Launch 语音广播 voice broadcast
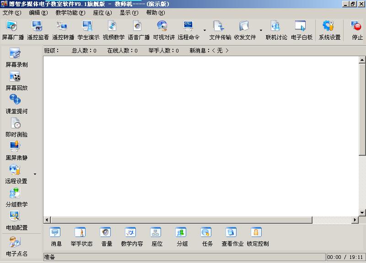Image resolution: width=366 pixels, height=263 pixels. coord(138,30)
